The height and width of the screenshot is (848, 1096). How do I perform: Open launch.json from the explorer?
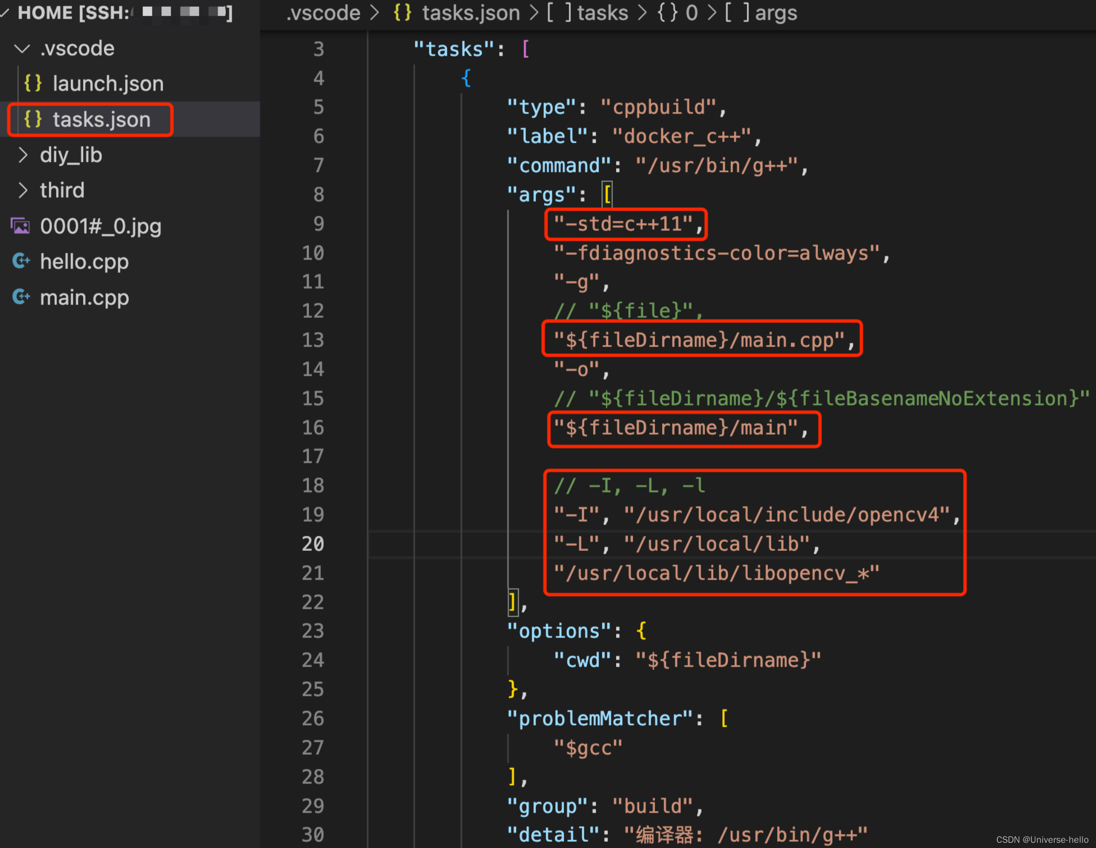click(x=108, y=83)
